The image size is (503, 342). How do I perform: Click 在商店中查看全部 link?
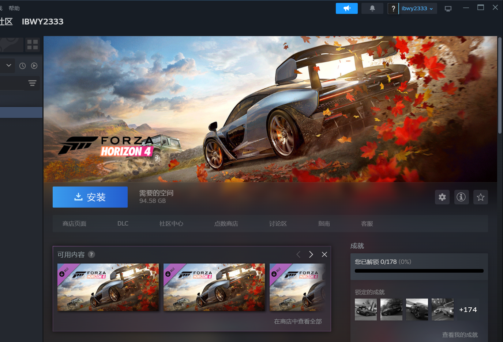coord(298,322)
